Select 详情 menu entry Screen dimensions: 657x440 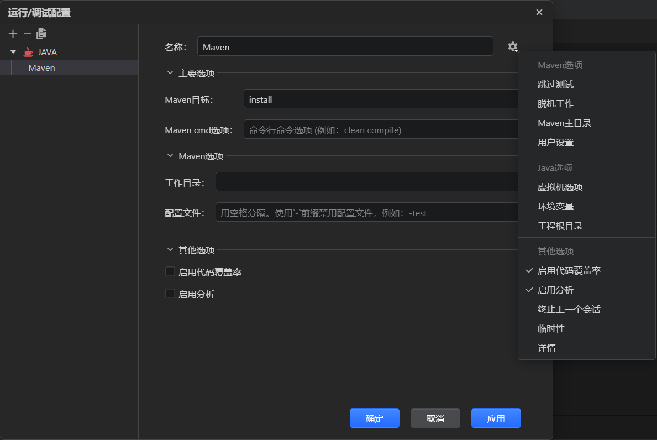(x=587, y=347)
